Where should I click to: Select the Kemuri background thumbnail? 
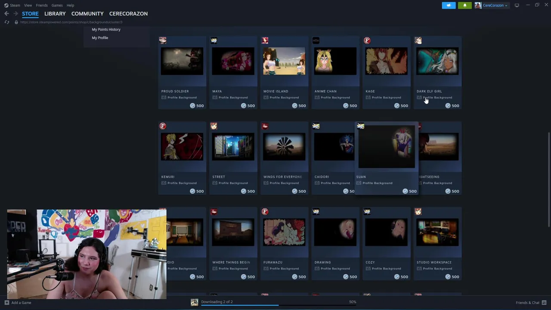pos(182,147)
